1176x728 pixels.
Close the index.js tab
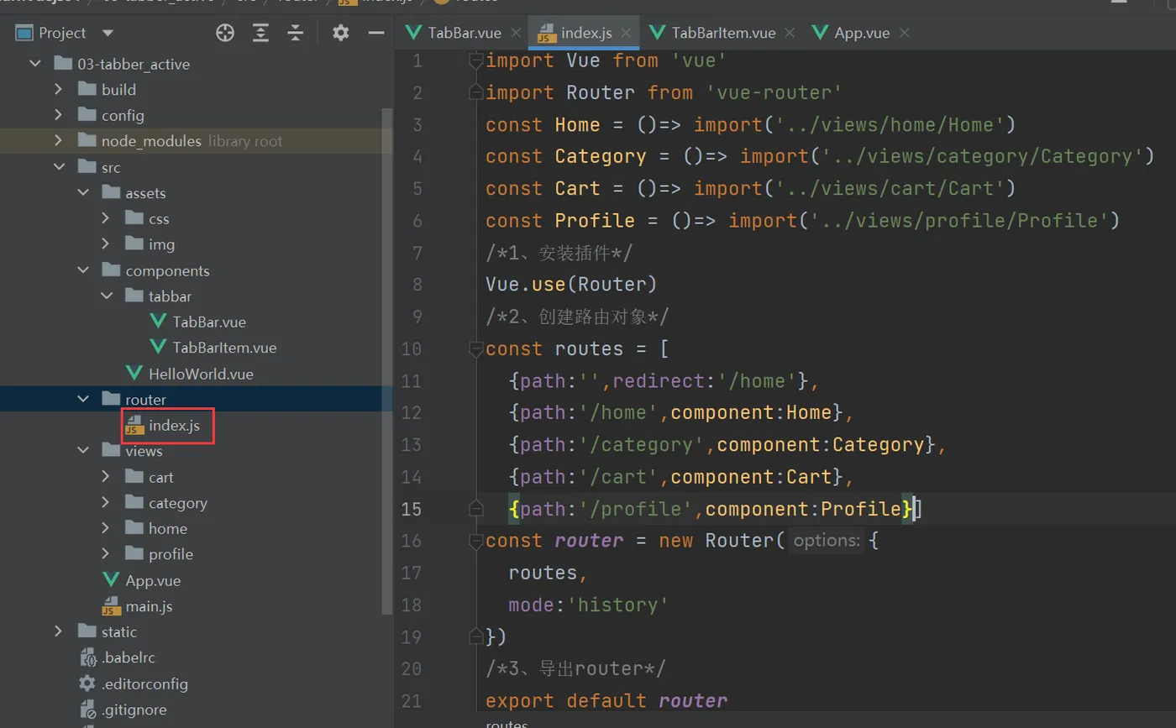[627, 33]
